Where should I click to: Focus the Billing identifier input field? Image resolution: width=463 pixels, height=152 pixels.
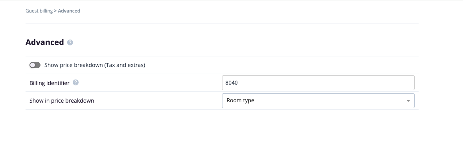point(318,83)
